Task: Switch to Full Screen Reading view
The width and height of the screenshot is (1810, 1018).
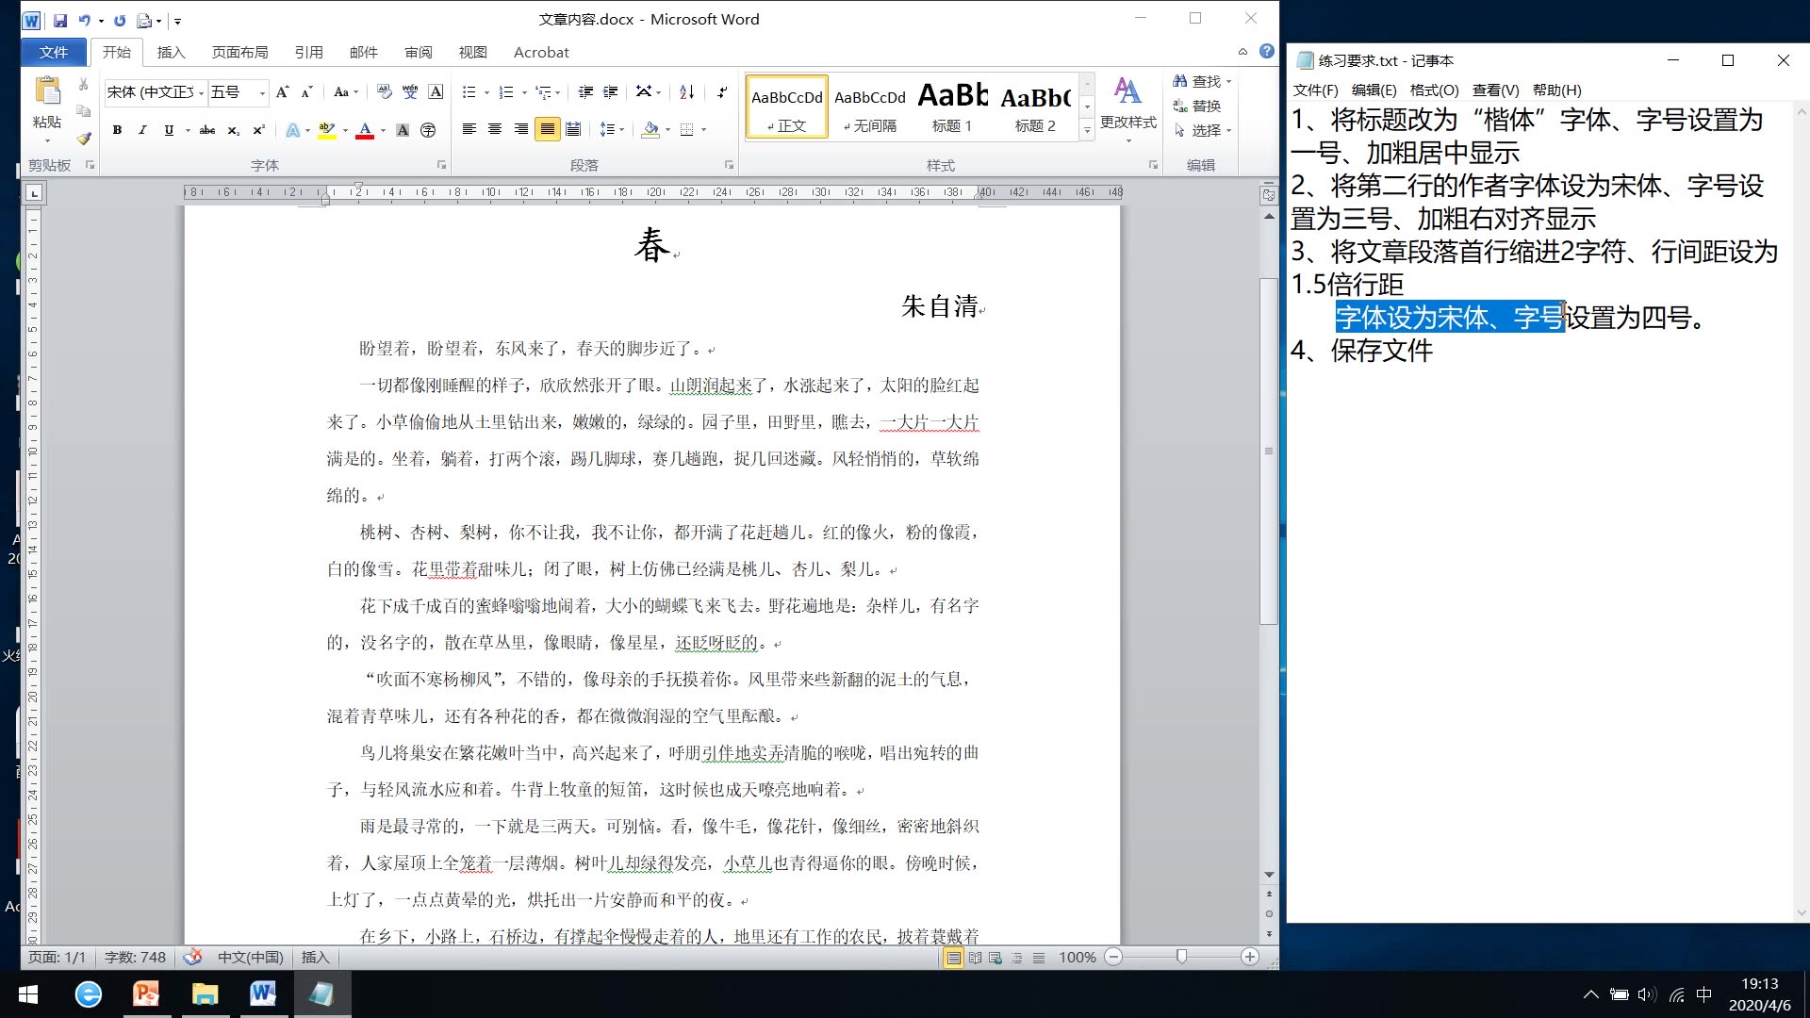Action: coord(975,958)
